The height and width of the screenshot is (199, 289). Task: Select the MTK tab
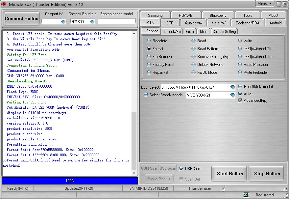coord(150,22)
